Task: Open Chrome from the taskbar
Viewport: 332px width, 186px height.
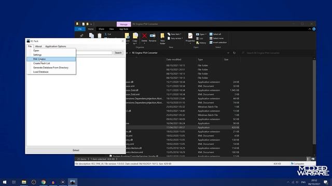Action: click(44, 182)
